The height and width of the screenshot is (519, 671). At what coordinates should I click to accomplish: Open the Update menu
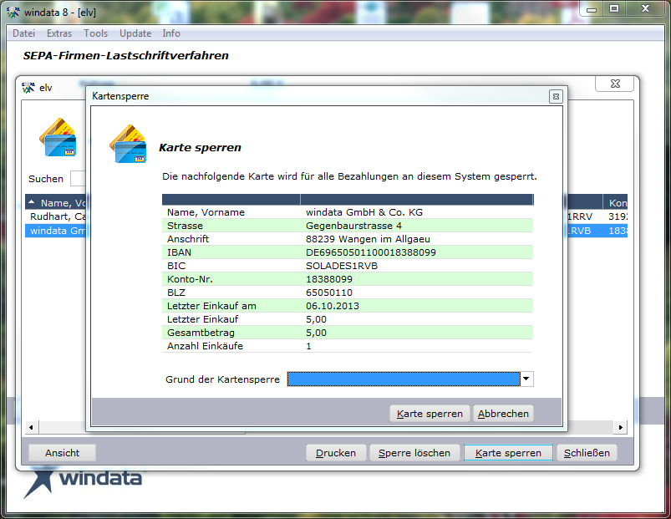tap(135, 33)
